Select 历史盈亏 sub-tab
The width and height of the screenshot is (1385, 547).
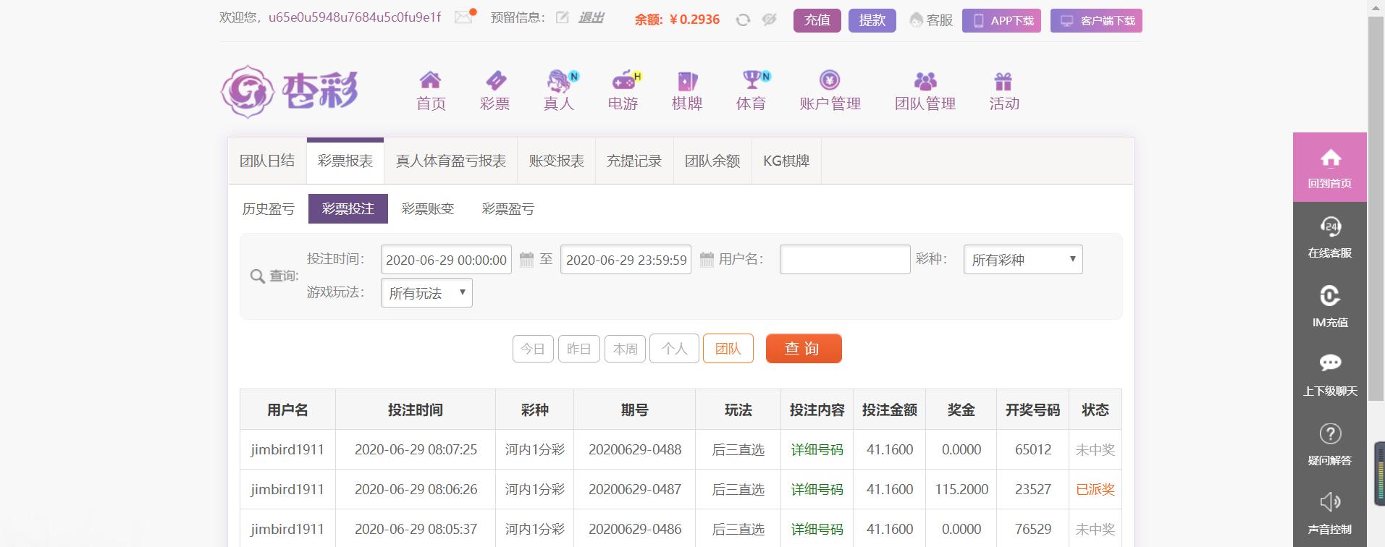click(269, 209)
